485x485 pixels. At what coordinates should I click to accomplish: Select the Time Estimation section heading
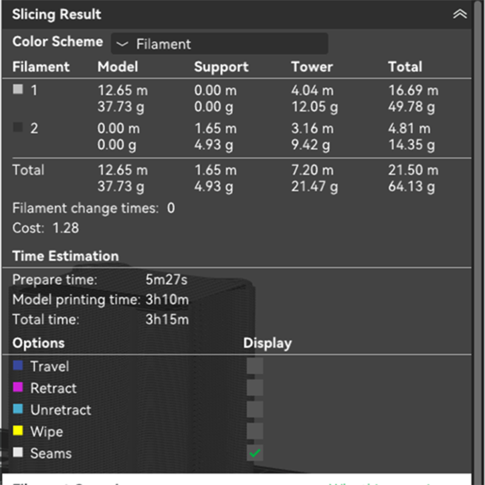65,256
